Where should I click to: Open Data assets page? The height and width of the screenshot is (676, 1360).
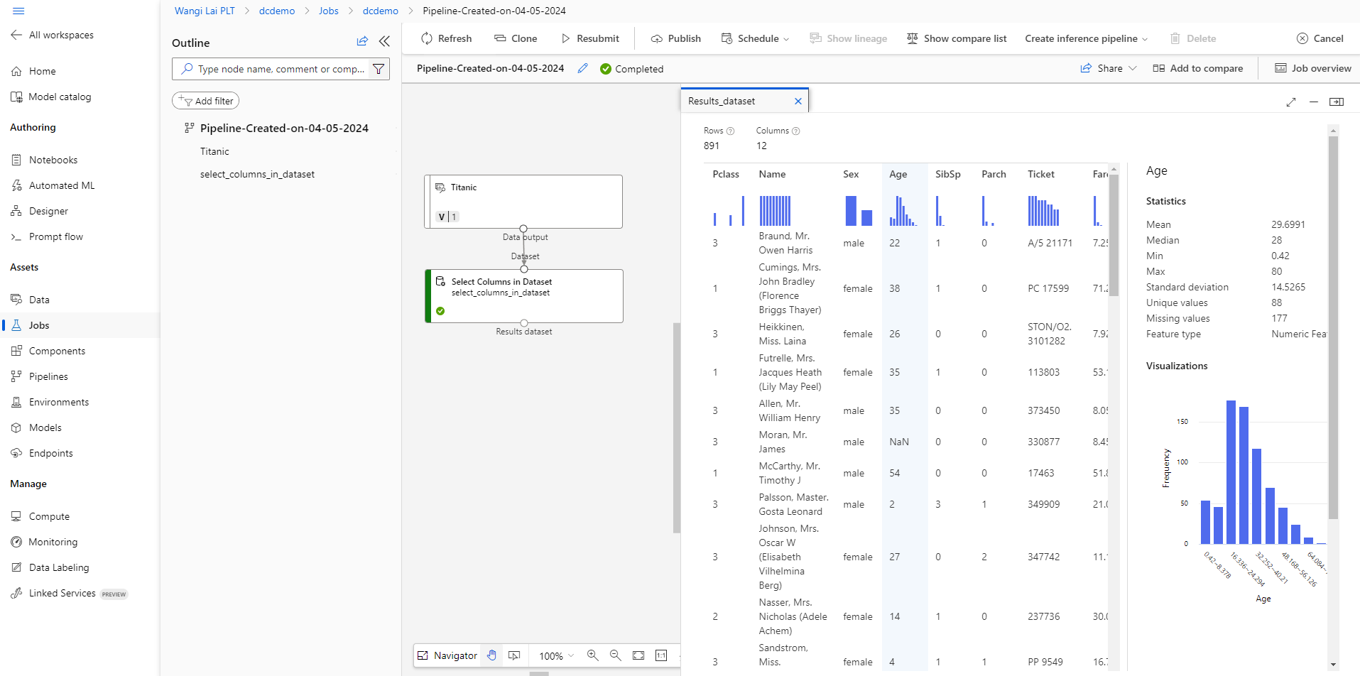(x=31, y=300)
